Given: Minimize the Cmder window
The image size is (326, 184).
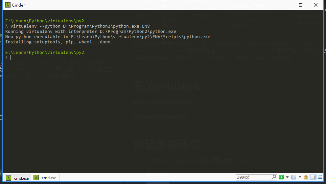Looking at the screenshot, I should [x=286, y=5].
